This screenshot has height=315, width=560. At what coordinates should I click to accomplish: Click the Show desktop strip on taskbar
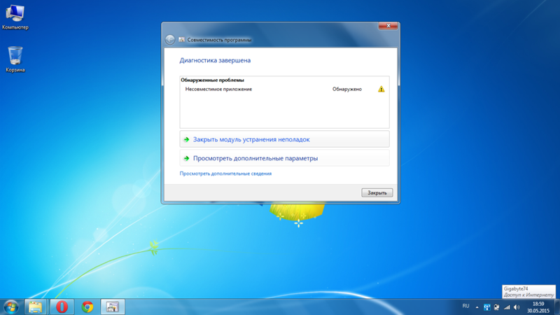(x=557, y=307)
